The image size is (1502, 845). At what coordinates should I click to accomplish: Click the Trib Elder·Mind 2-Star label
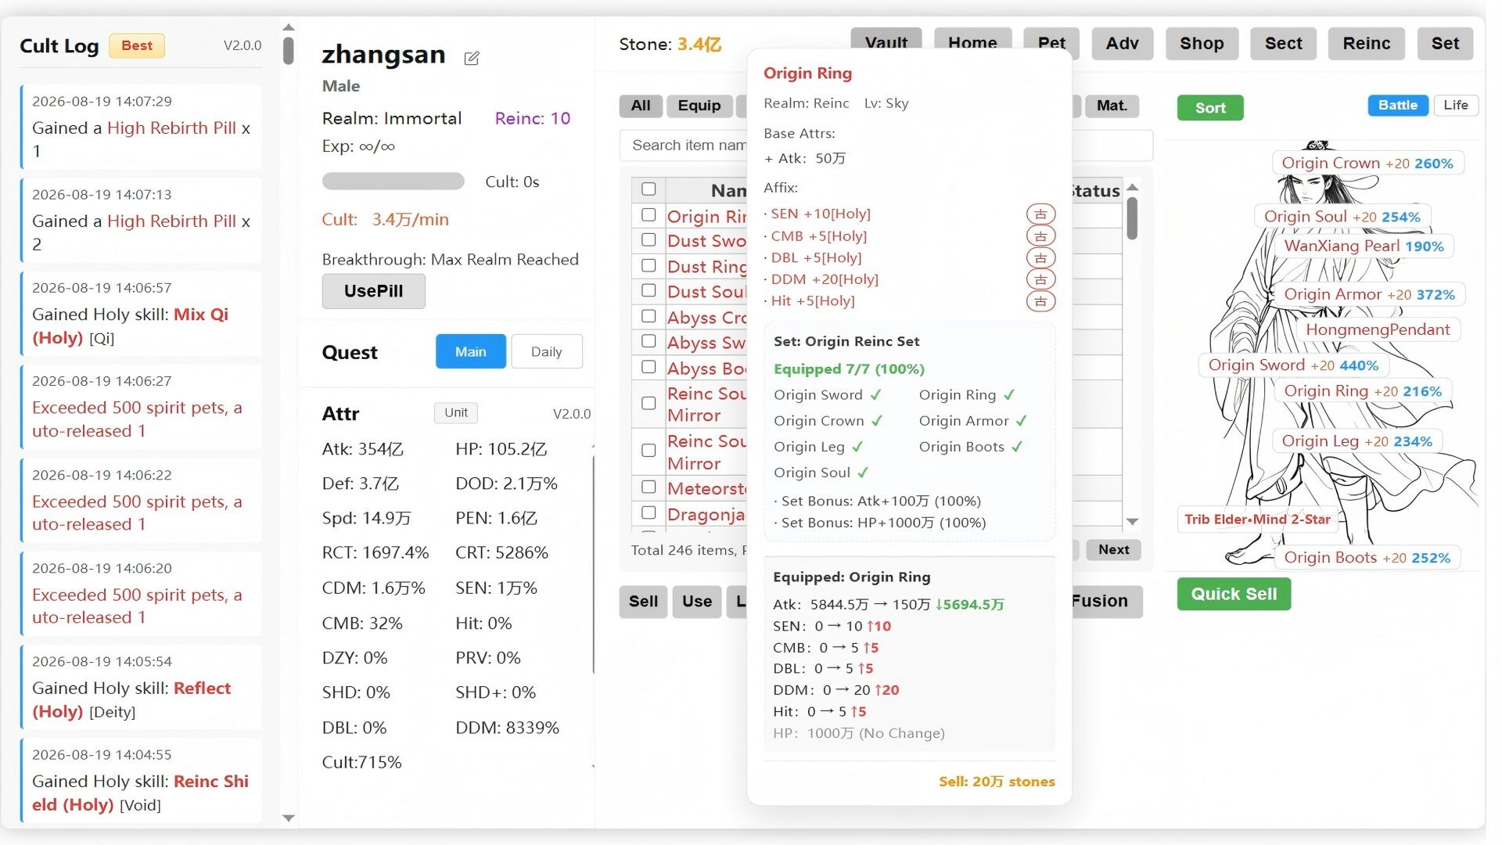click(1257, 520)
